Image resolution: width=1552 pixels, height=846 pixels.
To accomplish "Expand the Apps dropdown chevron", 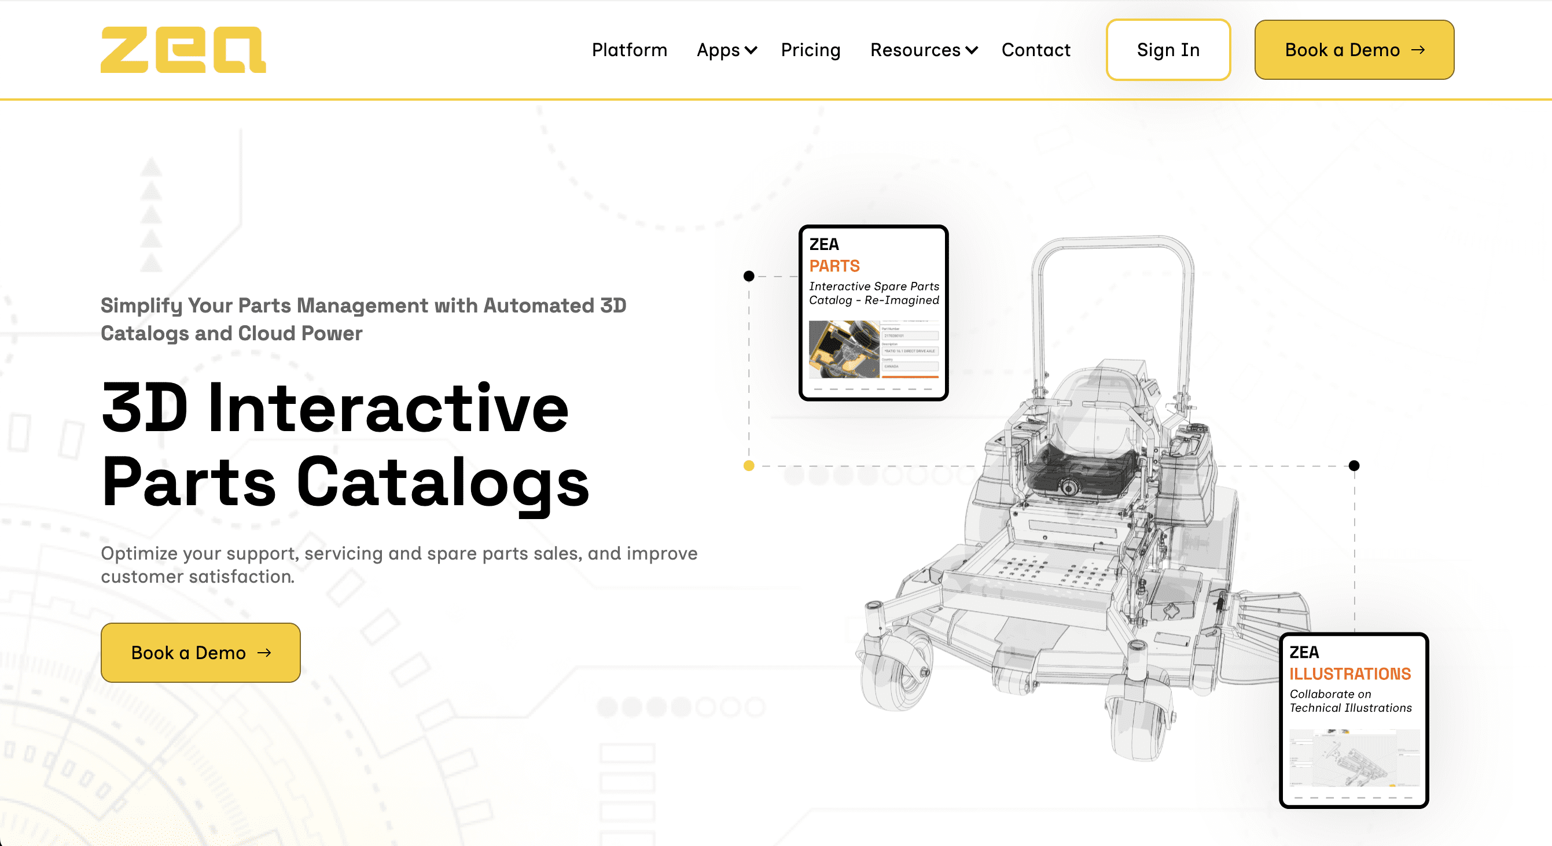I will tap(751, 50).
